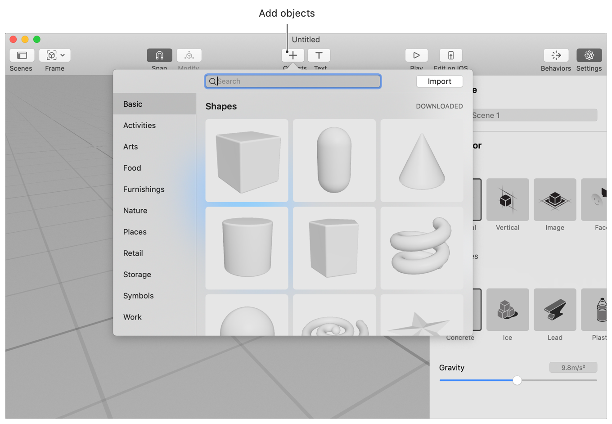Click the Import button

pos(440,81)
